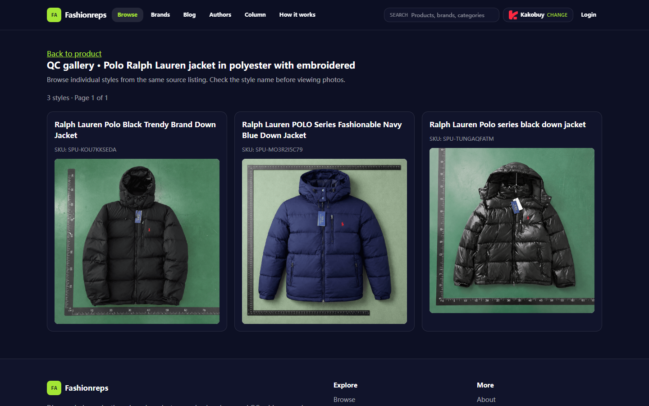
Task: Open the Black Trendy Brand Down Jacket photo
Action: (x=137, y=241)
